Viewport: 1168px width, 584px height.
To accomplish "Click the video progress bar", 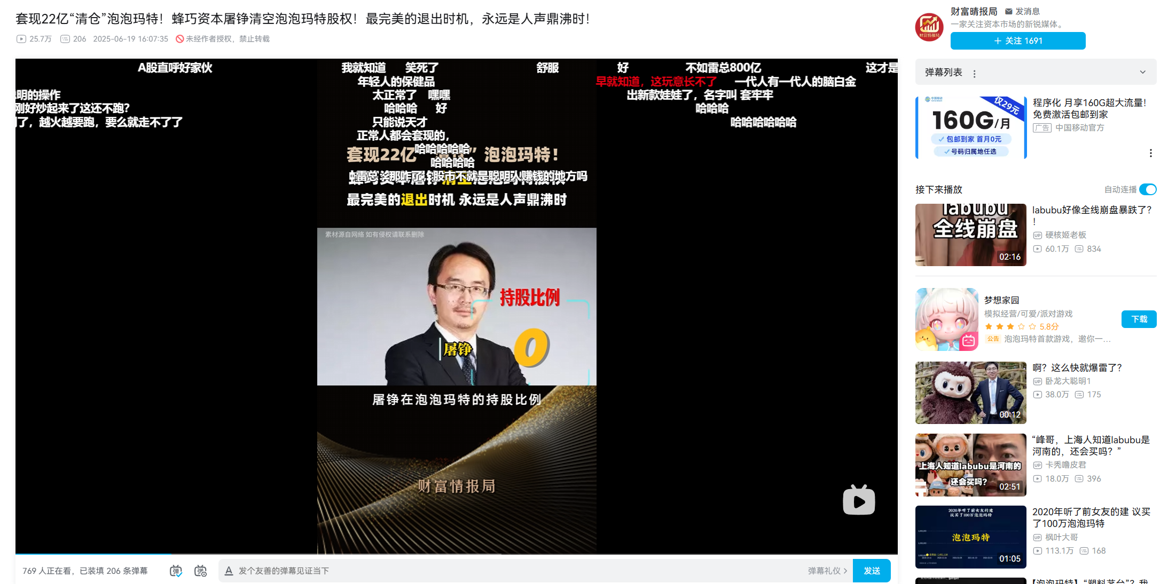I will coord(456,554).
